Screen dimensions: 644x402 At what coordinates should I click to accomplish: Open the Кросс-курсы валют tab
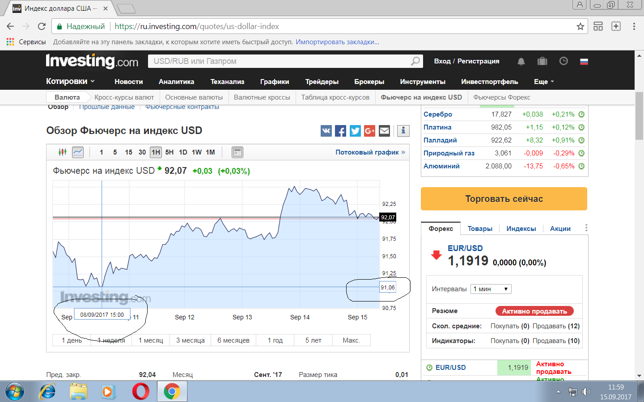pos(124,97)
